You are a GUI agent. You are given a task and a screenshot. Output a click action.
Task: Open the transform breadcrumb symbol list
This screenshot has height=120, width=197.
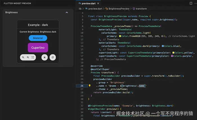click(x=141, y=9)
